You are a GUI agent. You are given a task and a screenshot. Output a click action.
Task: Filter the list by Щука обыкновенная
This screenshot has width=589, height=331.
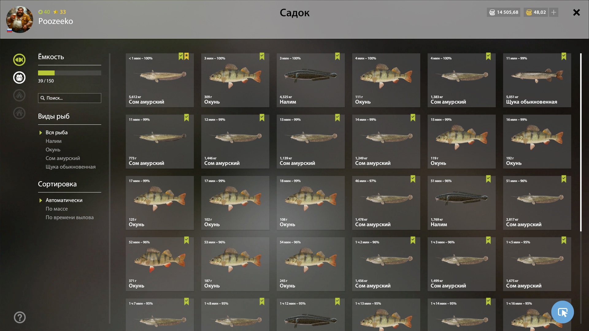pyautogui.click(x=71, y=167)
